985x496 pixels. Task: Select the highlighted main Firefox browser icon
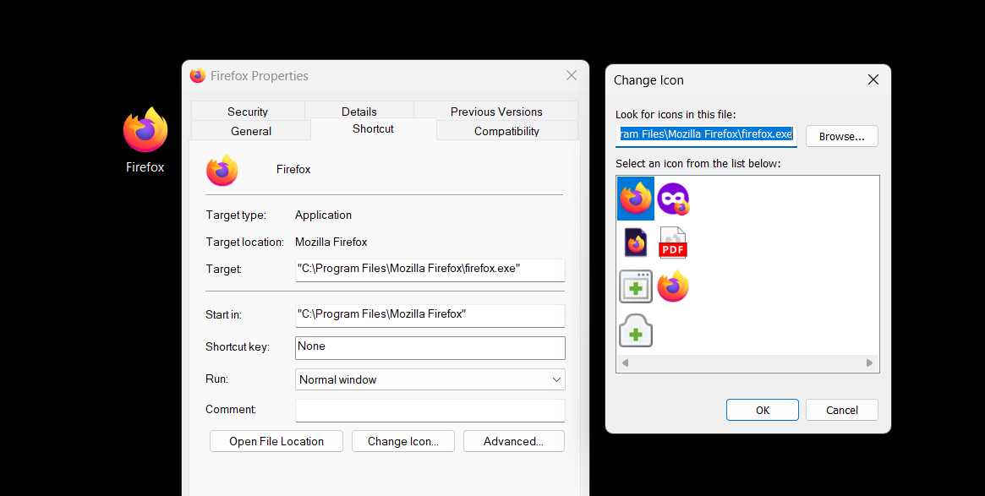click(635, 198)
